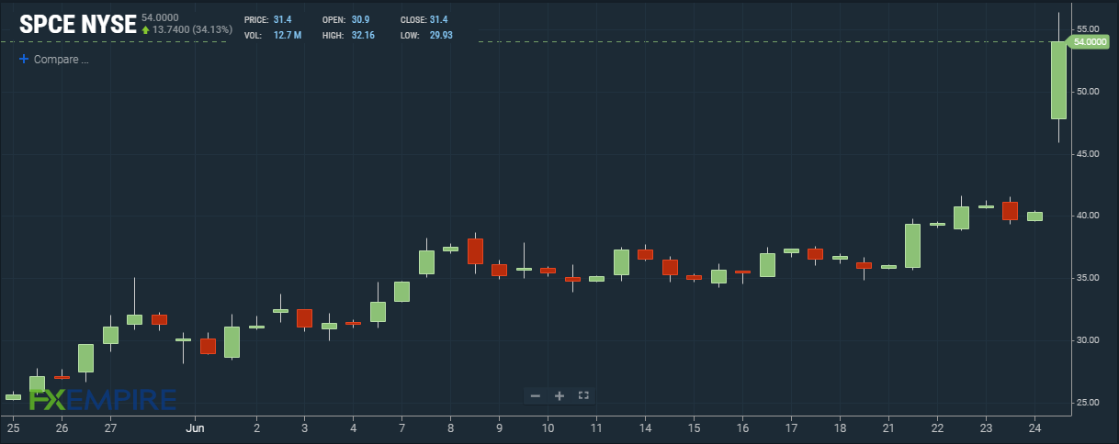
Task: Click the SPCE NYSE ticker title
Action: pos(78,23)
